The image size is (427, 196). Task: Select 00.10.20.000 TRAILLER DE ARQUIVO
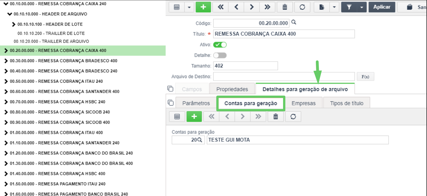[51, 41]
